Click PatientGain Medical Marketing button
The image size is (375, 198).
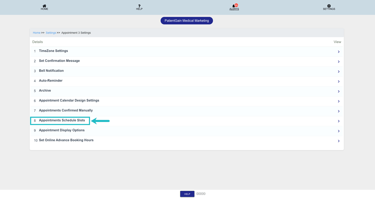(x=186, y=21)
